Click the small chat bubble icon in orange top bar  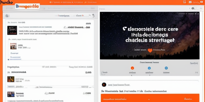pyautogui.click(x=51, y=2)
